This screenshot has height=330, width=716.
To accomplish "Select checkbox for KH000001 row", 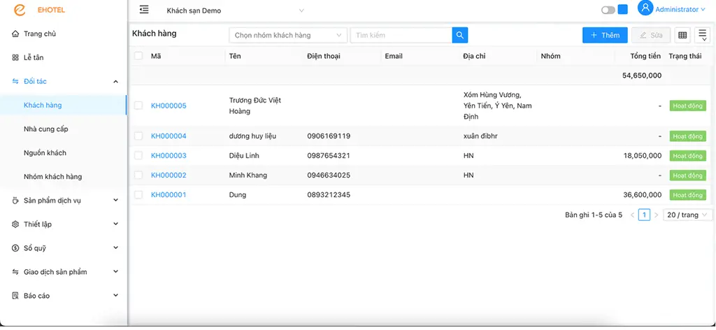I will 138,195.
